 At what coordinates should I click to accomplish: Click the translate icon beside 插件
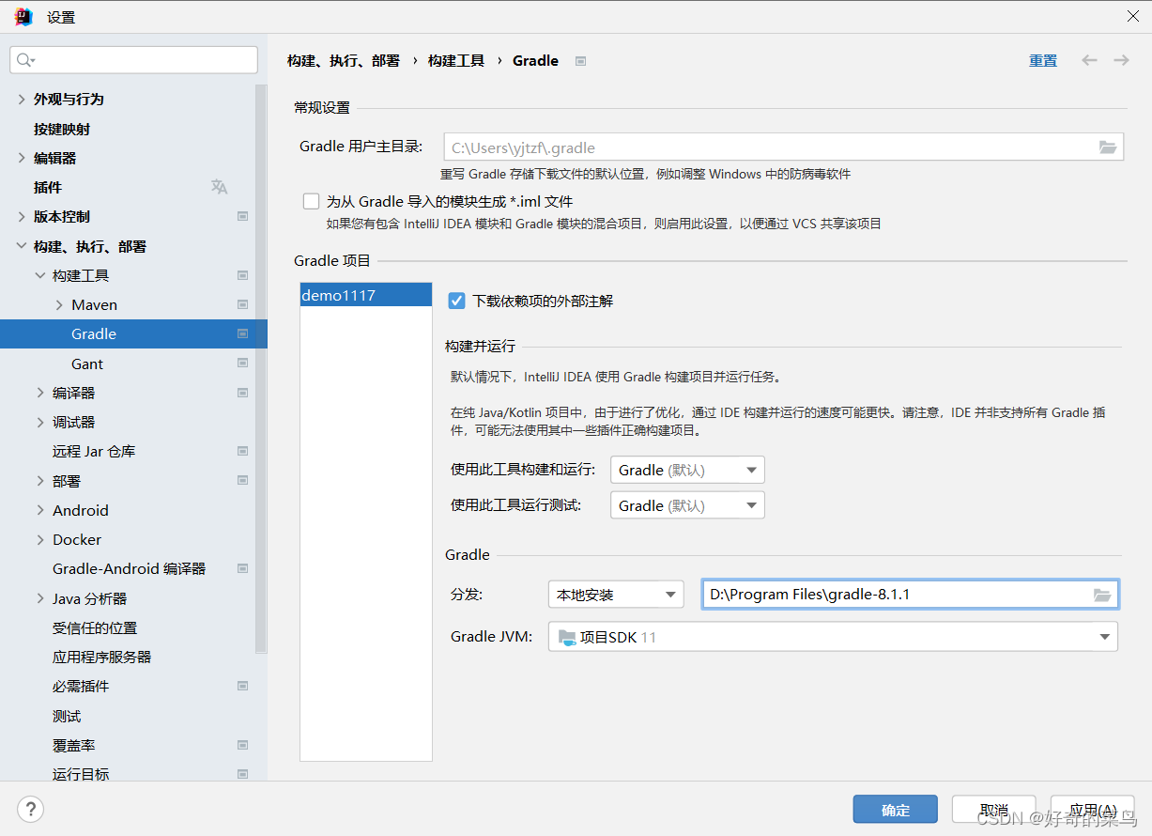tap(219, 187)
